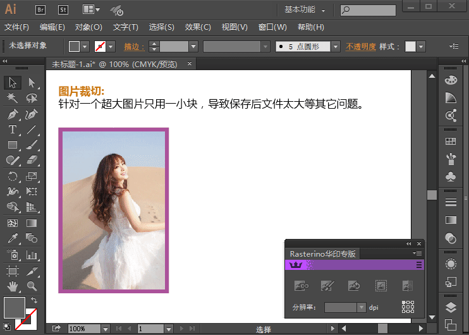This screenshot has height=335, width=469.
Task: Expand the 分辨率 dpi dropdown
Action: click(x=362, y=307)
